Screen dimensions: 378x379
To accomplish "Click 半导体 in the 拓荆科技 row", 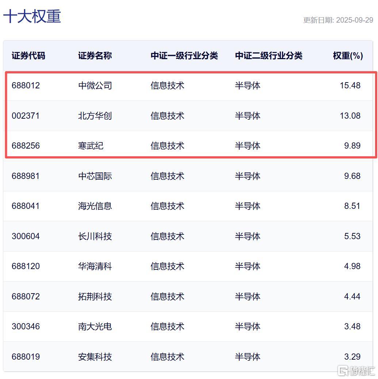I will click(x=248, y=296).
